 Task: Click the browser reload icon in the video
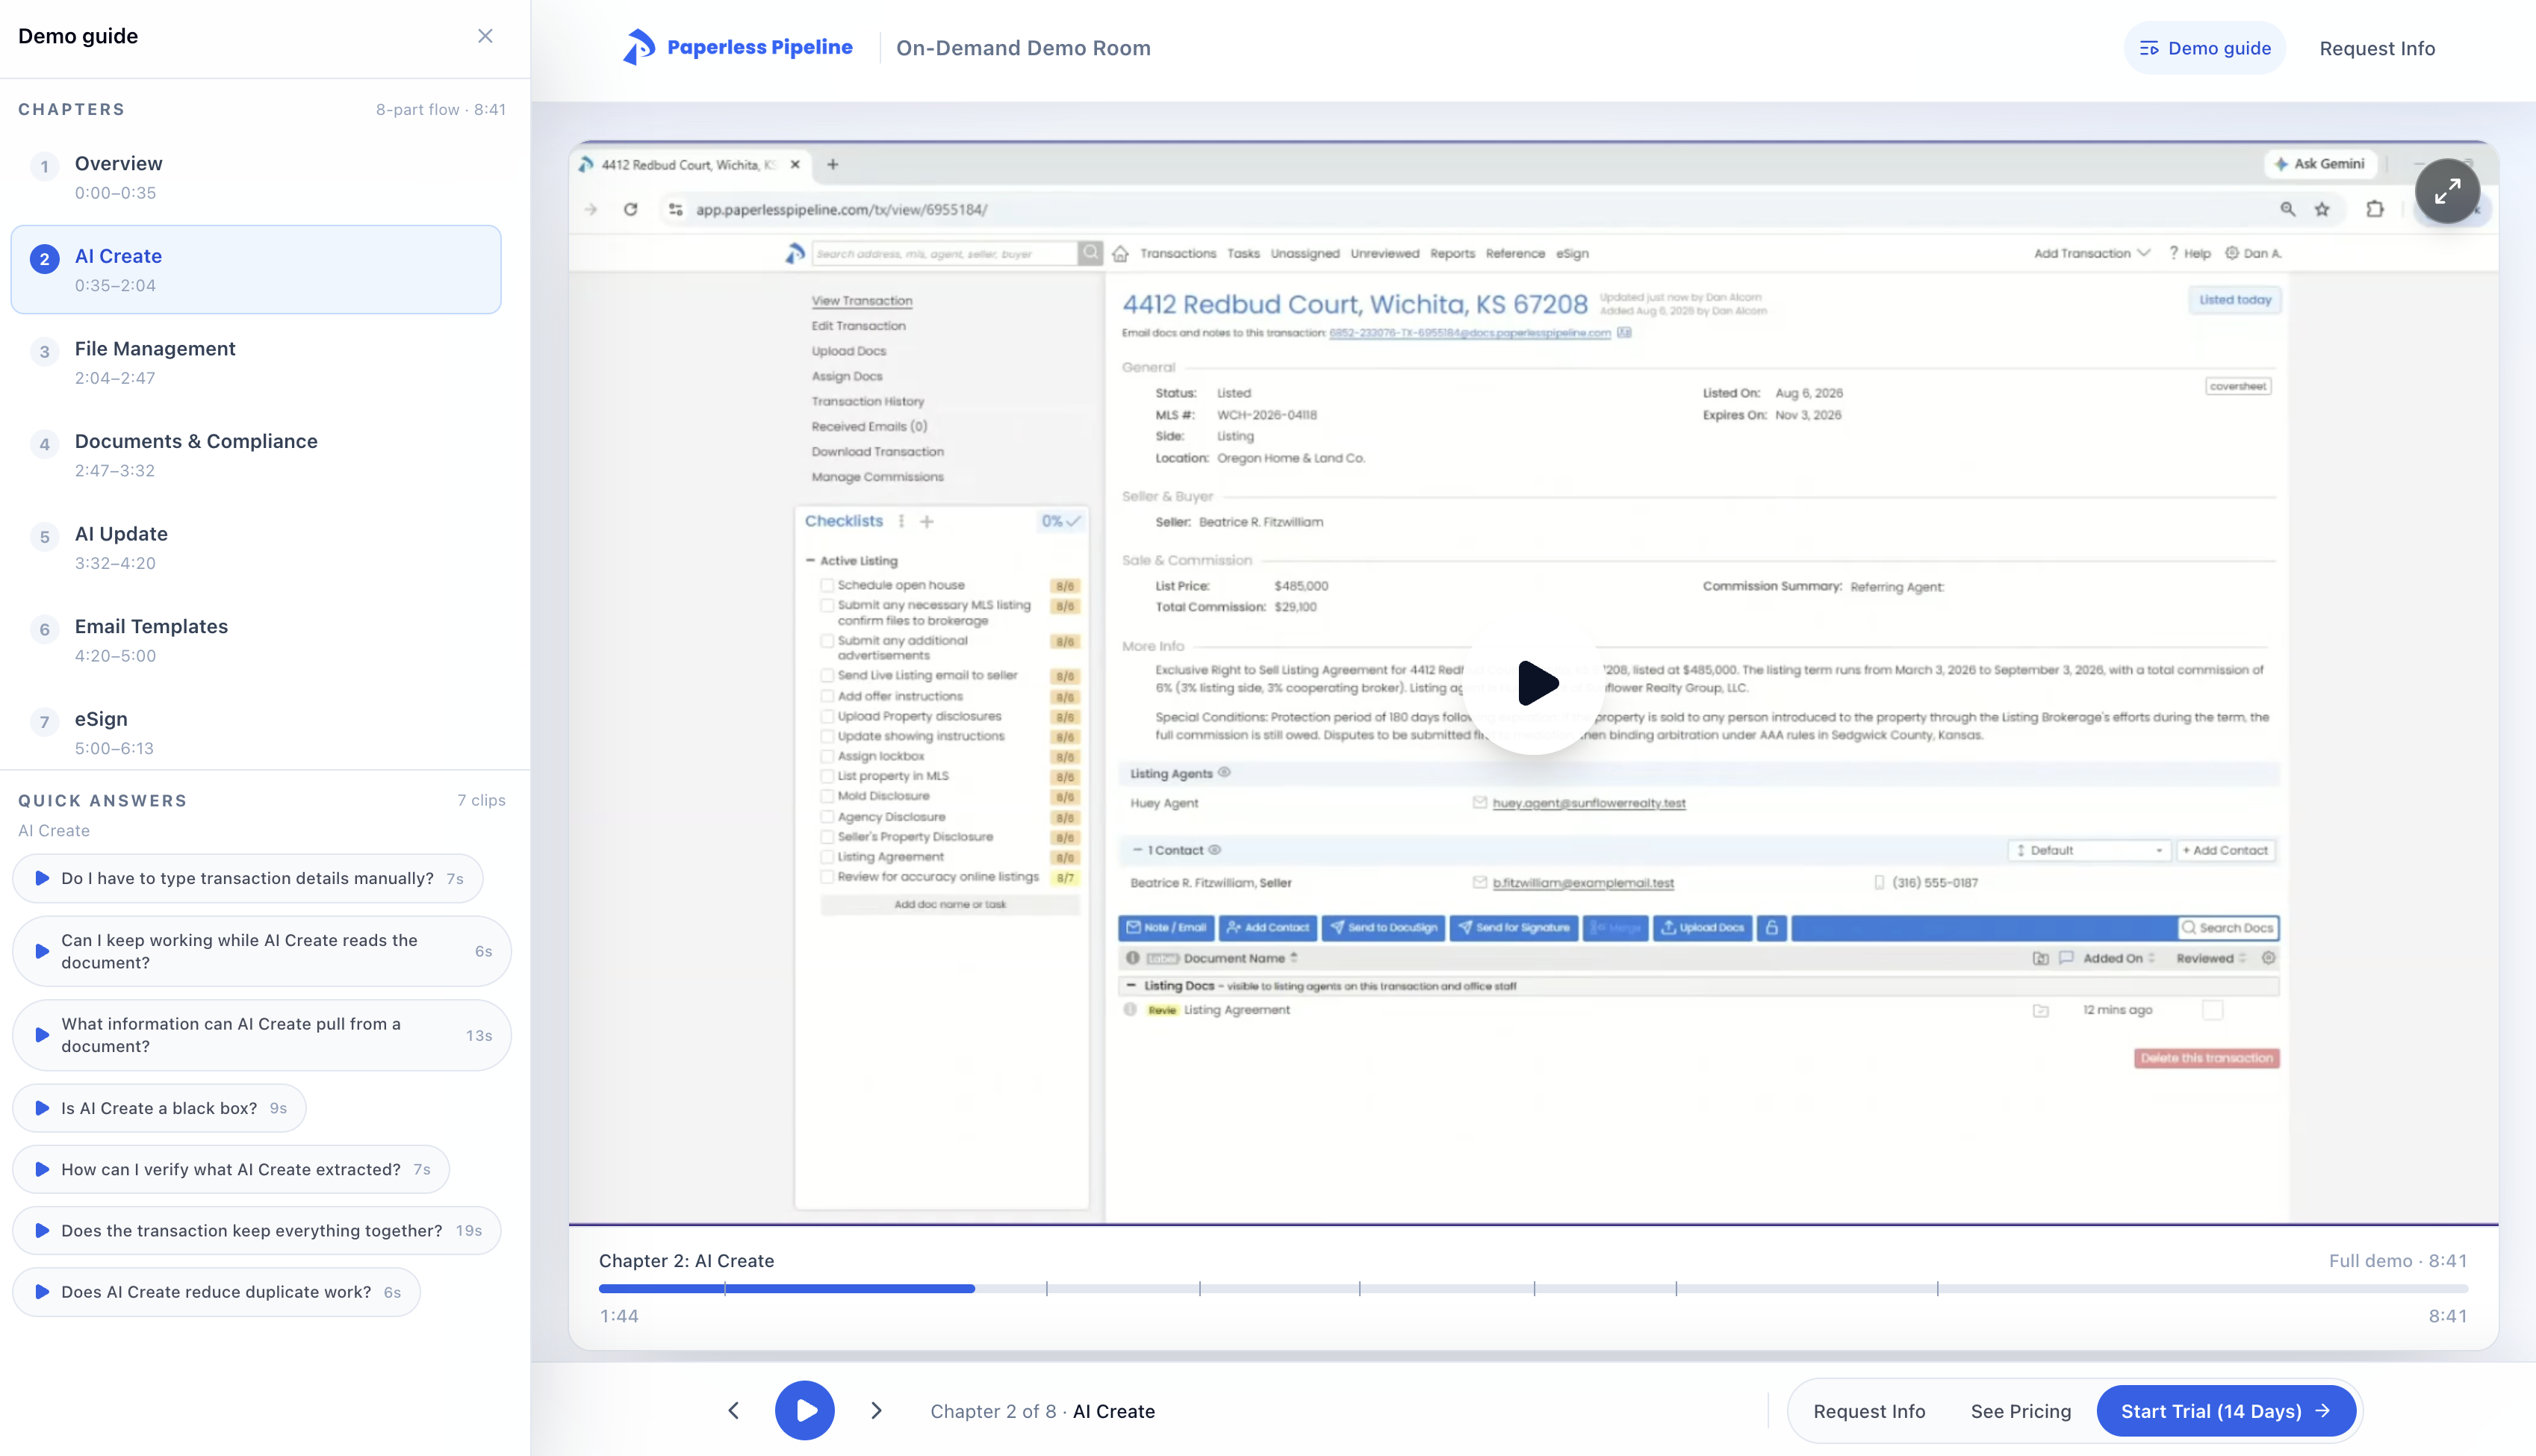[x=630, y=209]
